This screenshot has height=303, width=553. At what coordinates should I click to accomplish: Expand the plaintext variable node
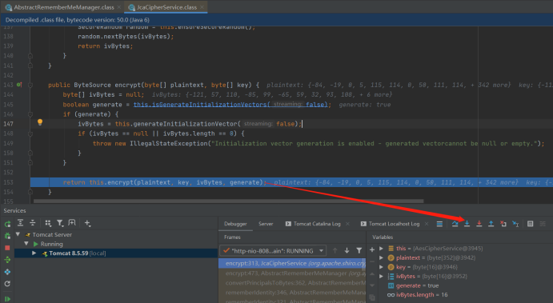[381, 257]
